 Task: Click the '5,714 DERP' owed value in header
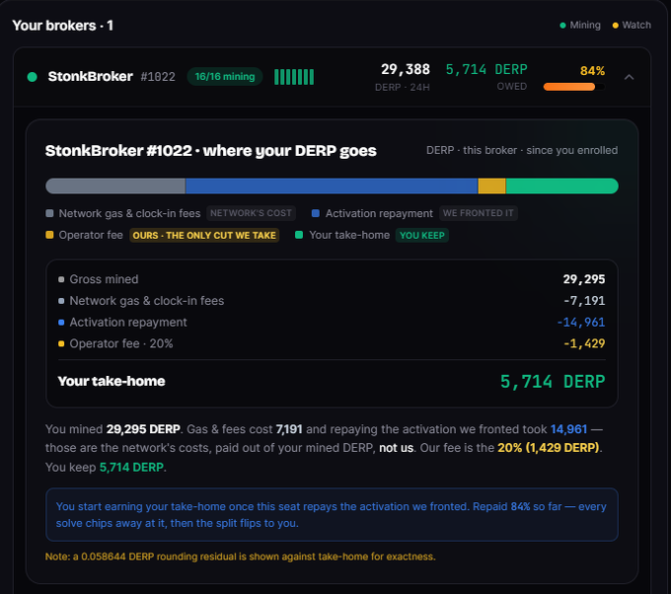486,69
